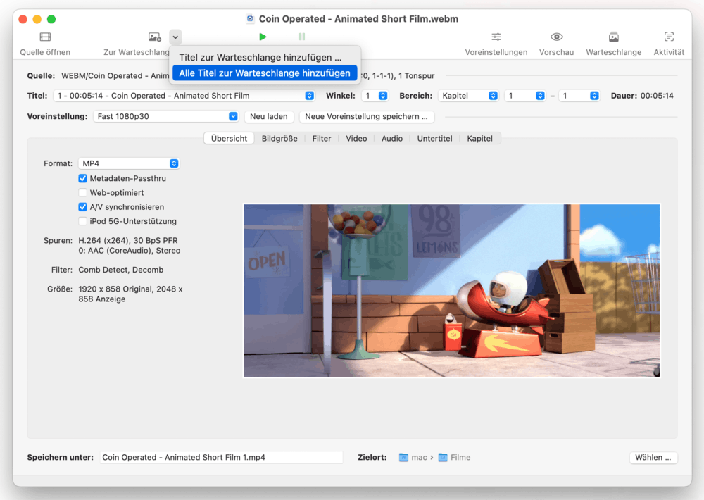
Task: Click the Quelle öffnen film icon
Action: [x=45, y=37]
